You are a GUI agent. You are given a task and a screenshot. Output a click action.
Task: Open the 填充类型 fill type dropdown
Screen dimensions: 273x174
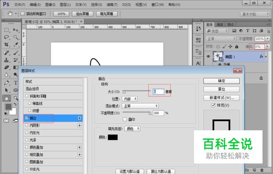pyautogui.click(x=132, y=129)
